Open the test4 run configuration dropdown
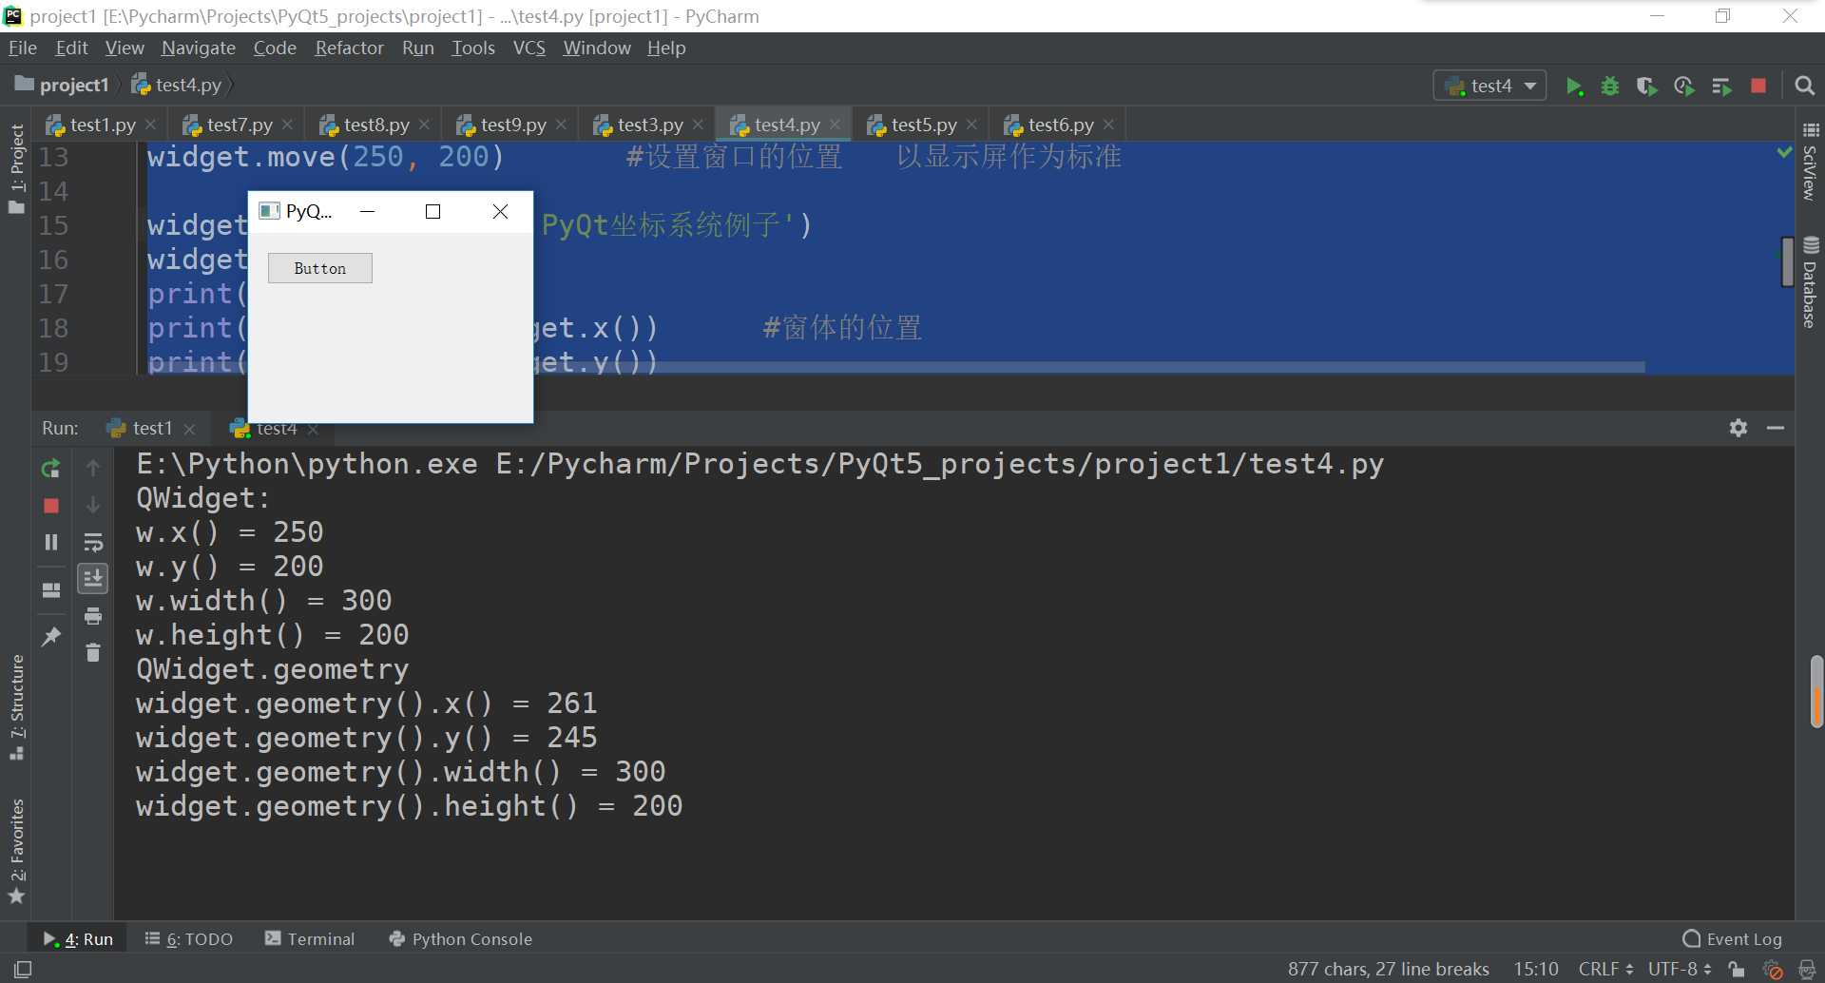1825x983 pixels. pos(1489,86)
